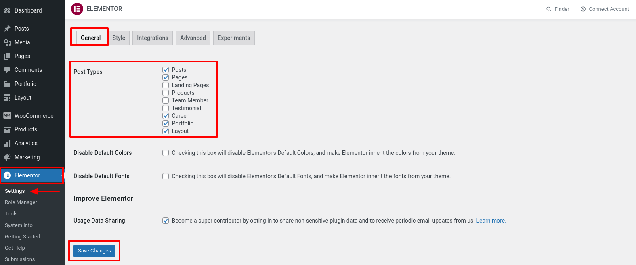Click the WooCommerce logo icon
636x265 pixels.
pos(7,116)
